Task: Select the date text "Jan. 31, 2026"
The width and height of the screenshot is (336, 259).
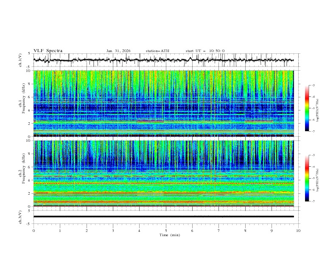Action: (118, 51)
